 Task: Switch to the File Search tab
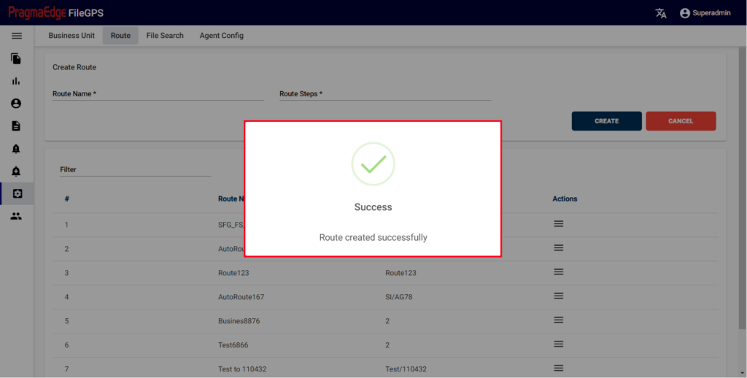point(165,36)
